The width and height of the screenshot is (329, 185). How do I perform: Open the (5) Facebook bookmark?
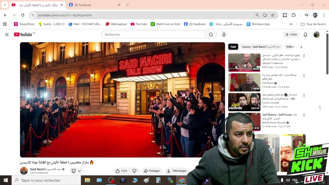coord(195,24)
